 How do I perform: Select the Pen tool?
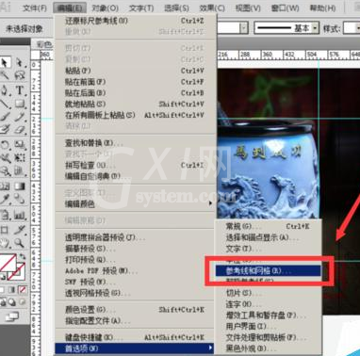[5, 90]
